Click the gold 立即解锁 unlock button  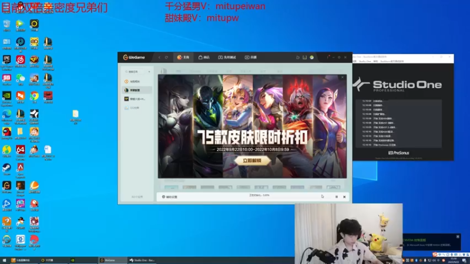pos(252,160)
